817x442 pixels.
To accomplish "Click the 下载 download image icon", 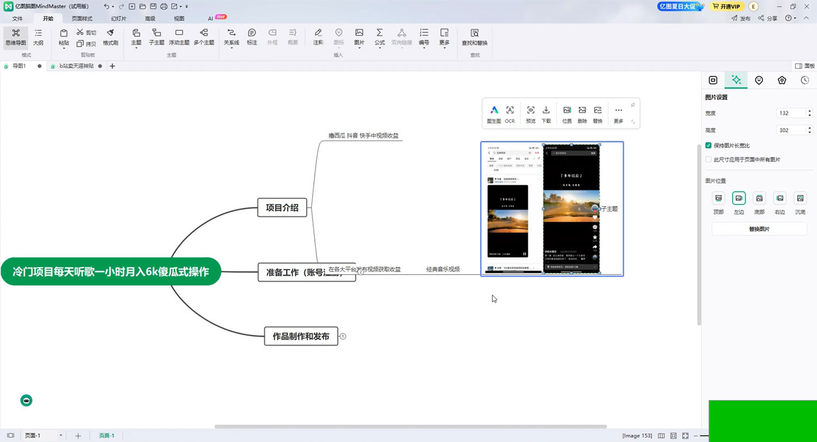I will tap(546, 113).
